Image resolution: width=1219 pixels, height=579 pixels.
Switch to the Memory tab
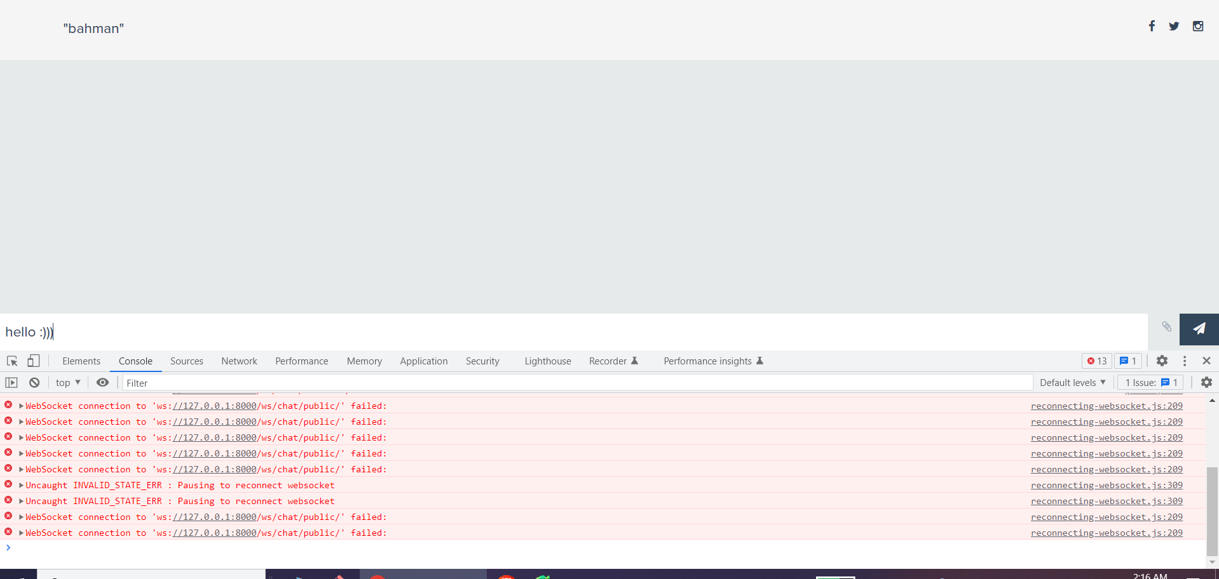point(364,361)
